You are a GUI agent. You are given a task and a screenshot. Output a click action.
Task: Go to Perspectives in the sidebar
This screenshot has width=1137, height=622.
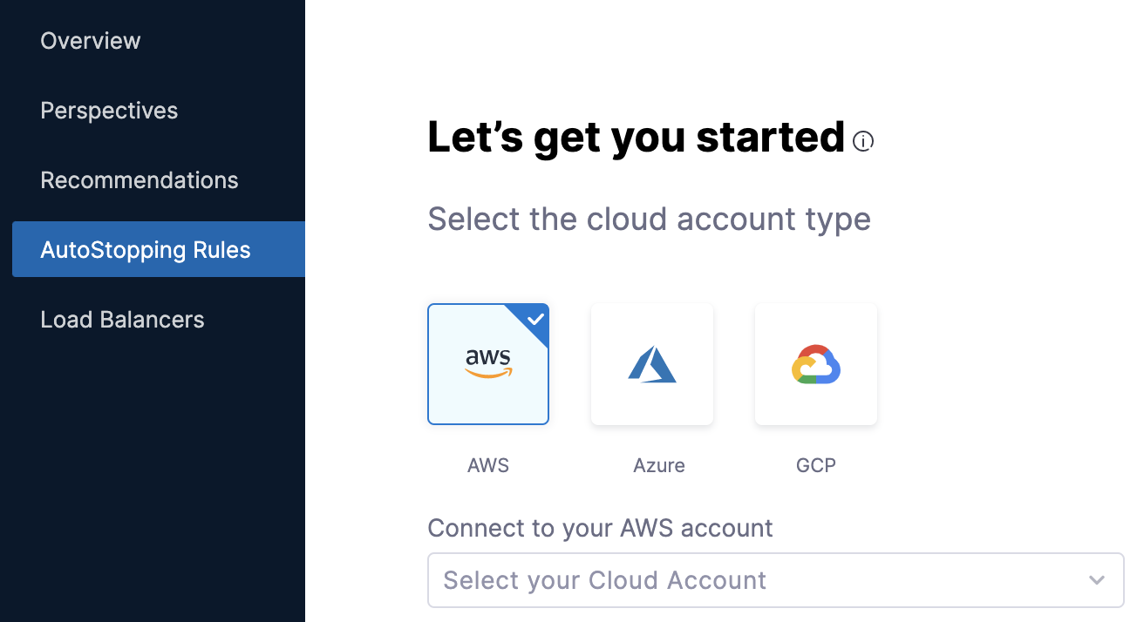coord(109,111)
